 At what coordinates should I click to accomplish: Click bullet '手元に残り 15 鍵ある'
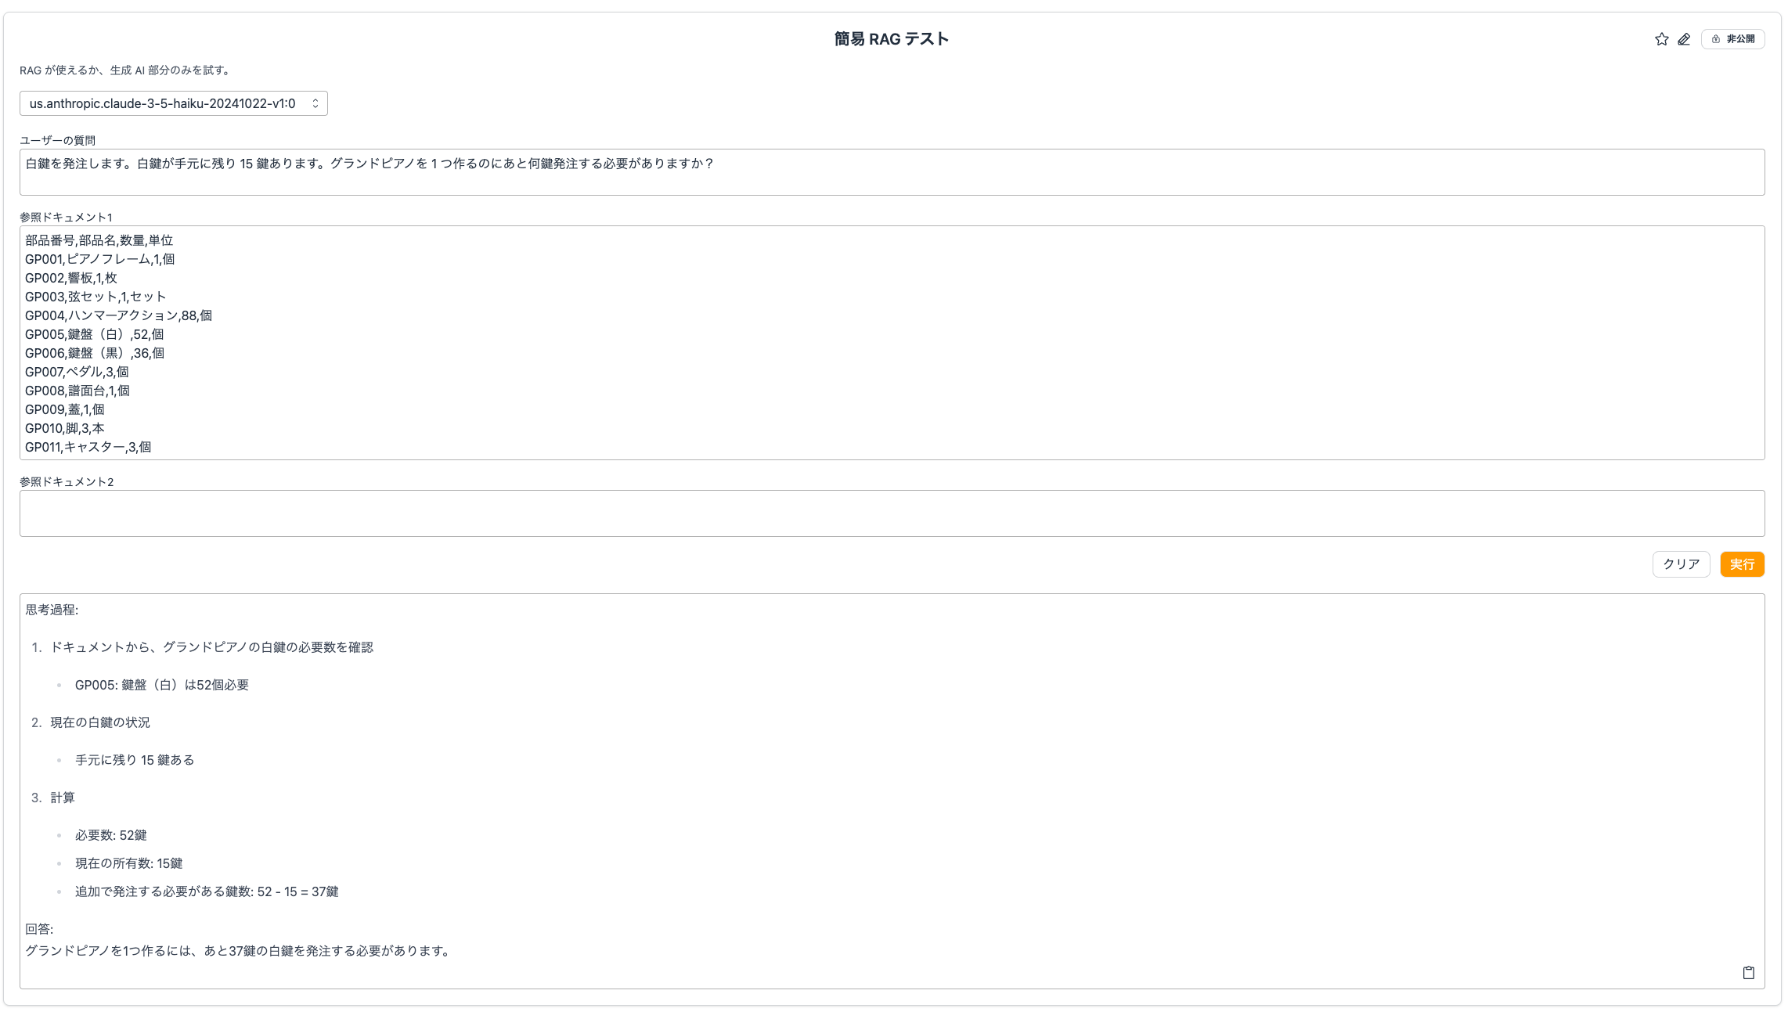(x=135, y=760)
